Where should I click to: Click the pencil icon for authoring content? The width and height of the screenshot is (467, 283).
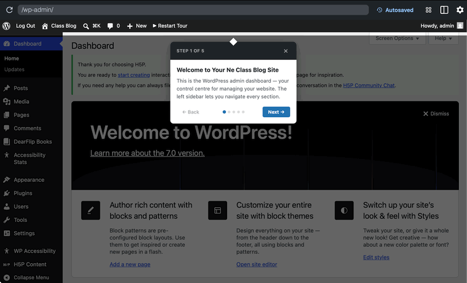(x=90, y=210)
